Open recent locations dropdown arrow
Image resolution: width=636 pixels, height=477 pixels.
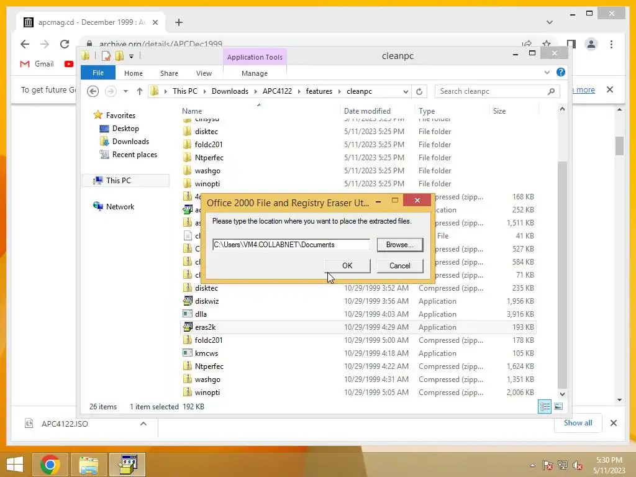(125, 91)
